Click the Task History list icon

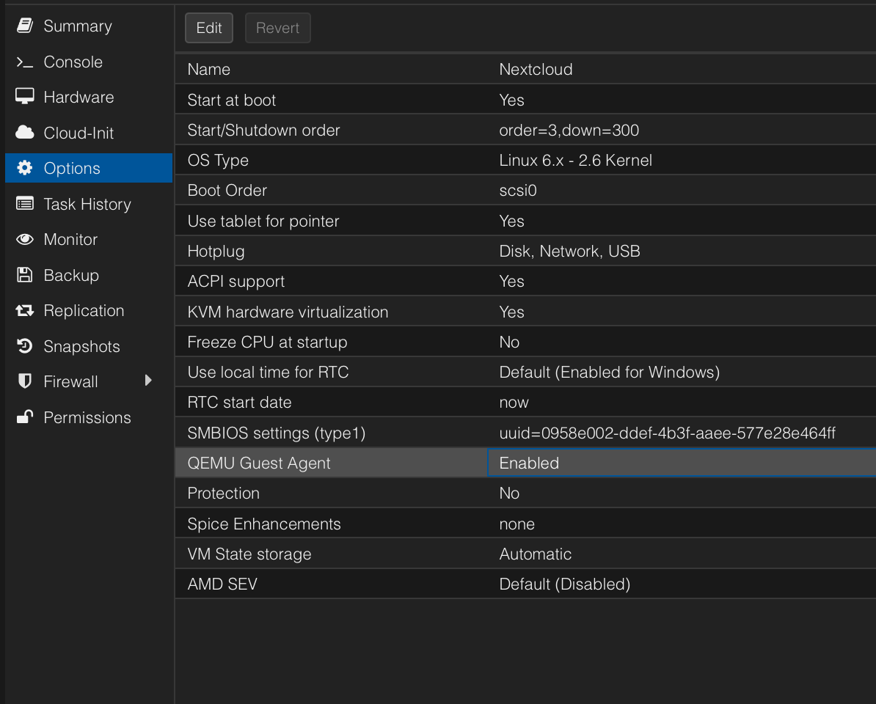[x=25, y=204]
